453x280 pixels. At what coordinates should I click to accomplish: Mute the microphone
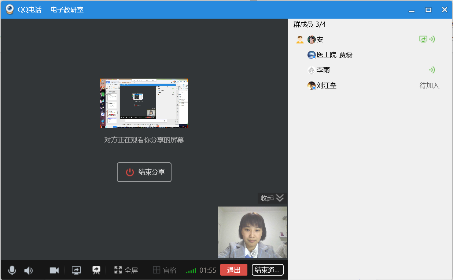(x=12, y=270)
